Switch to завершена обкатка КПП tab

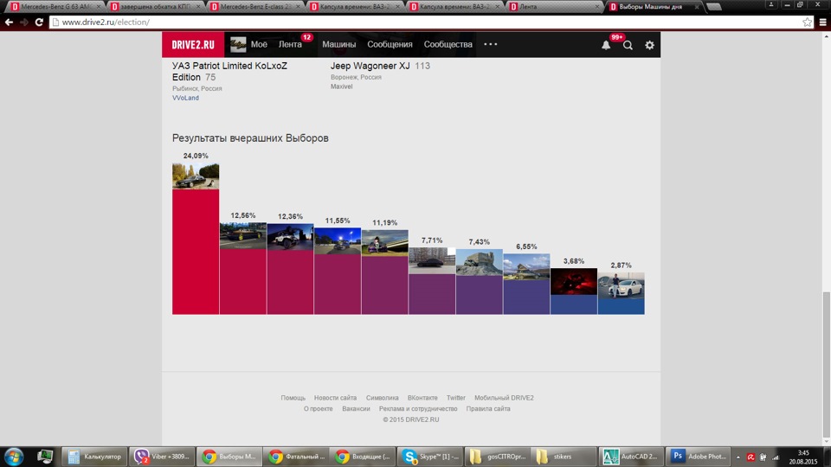(x=155, y=7)
